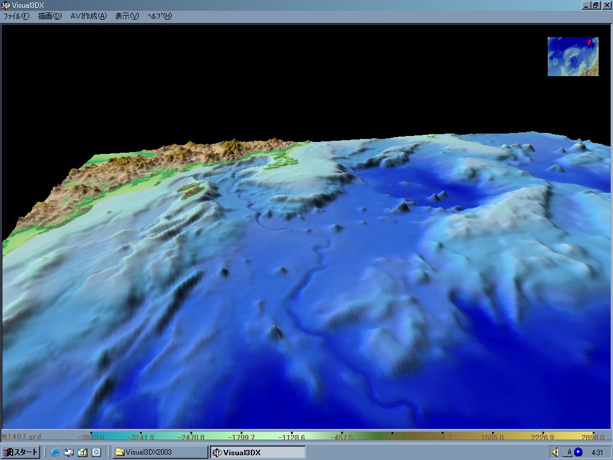Click the Visual3DX title bar app icon
Image resolution: width=613 pixels, height=460 pixels.
(x=5, y=5)
